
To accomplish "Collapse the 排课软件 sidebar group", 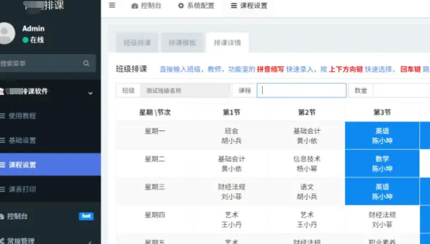I will coord(90,92).
